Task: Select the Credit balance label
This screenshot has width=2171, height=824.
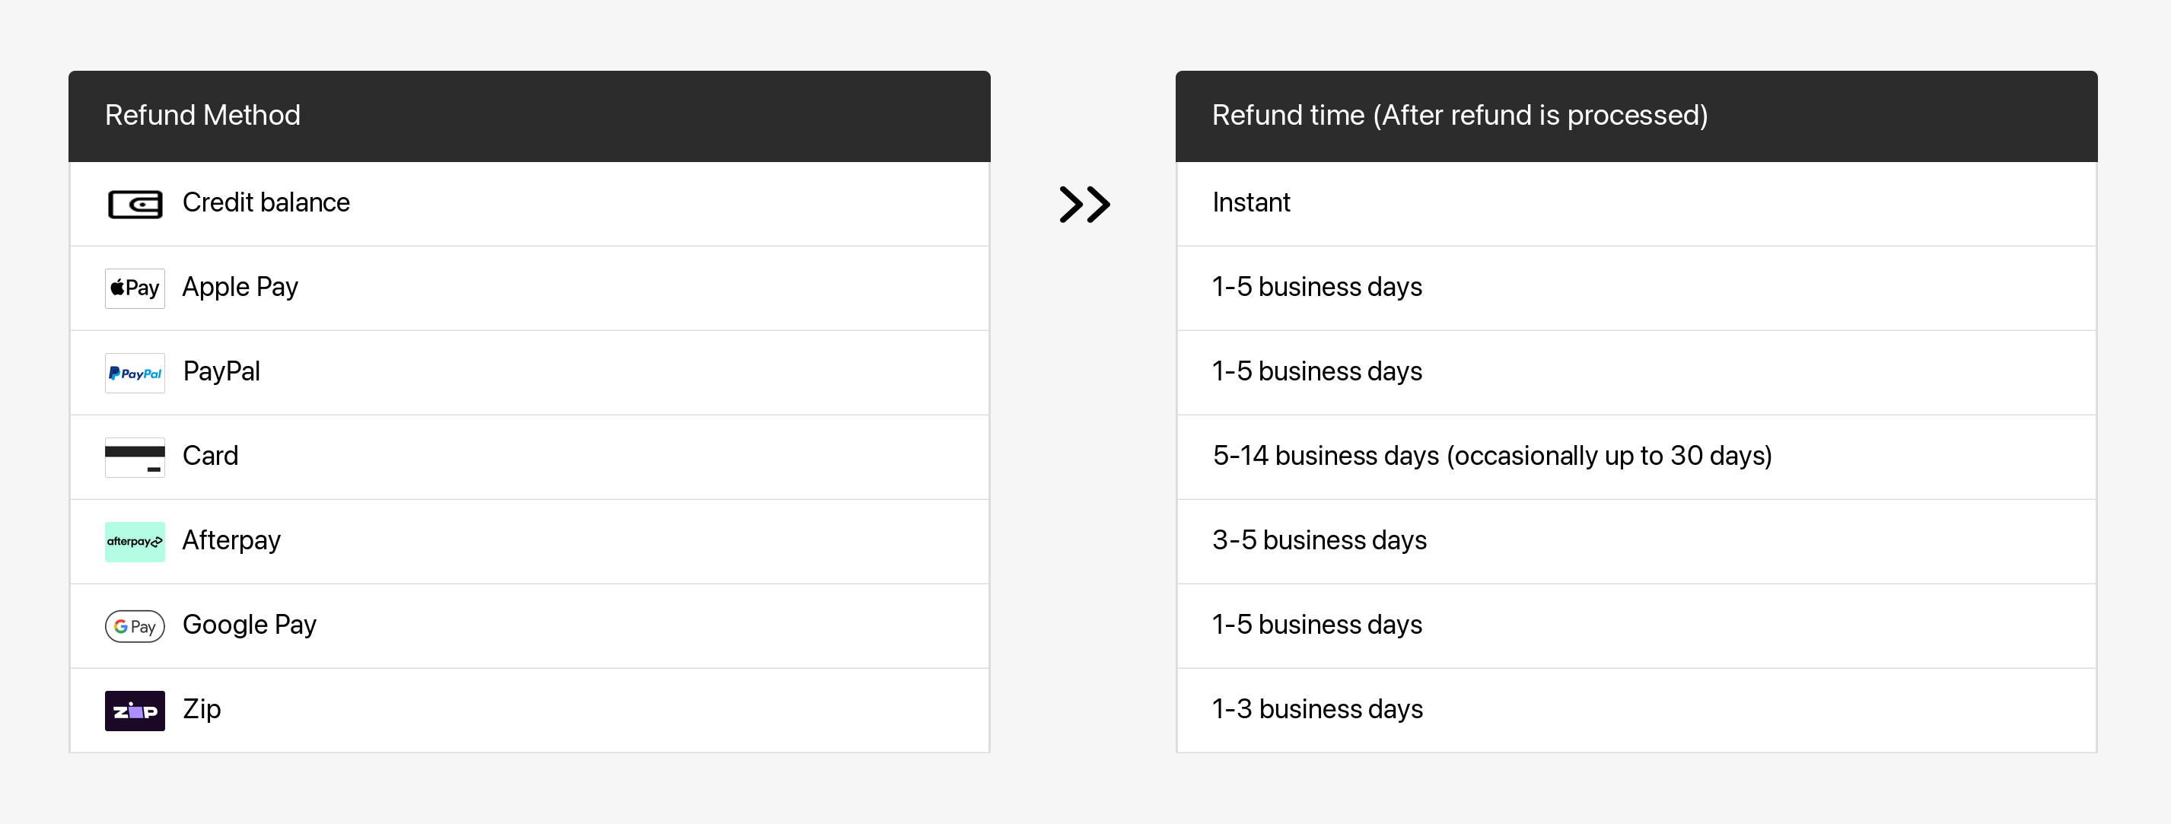Action: pyautogui.click(x=266, y=202)
